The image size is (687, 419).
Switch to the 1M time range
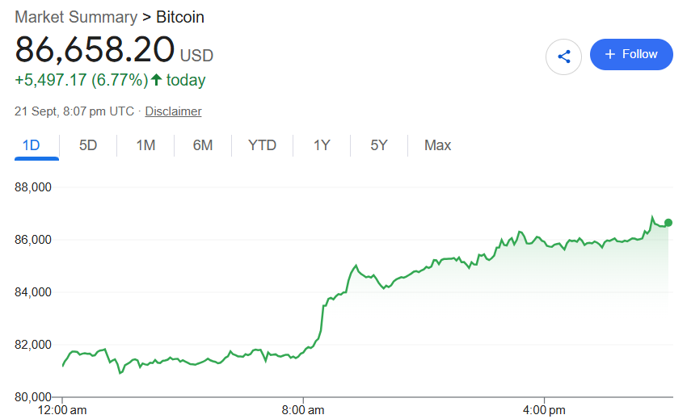click(145, 145)
